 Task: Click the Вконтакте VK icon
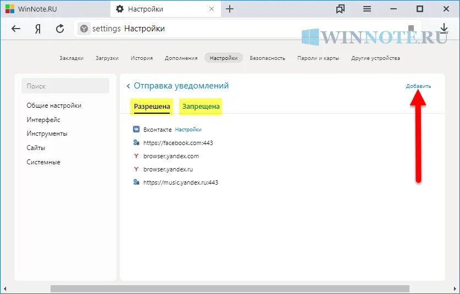(x=136, y=129)
